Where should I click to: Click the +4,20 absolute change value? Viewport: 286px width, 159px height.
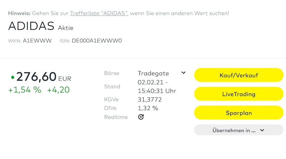(x=58, y=90)
